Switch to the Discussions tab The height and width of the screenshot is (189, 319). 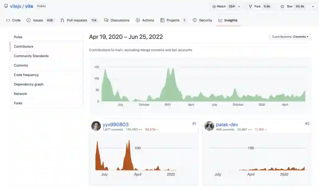(x=117, y=20)
